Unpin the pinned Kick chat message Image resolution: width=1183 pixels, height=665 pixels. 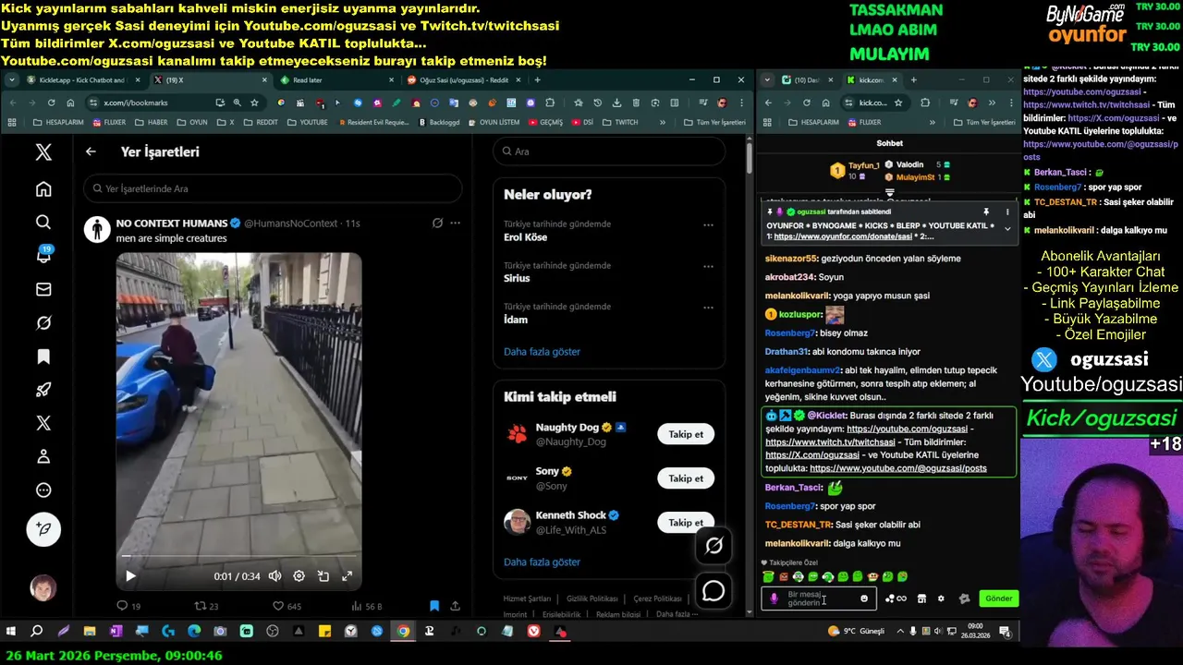986,212
